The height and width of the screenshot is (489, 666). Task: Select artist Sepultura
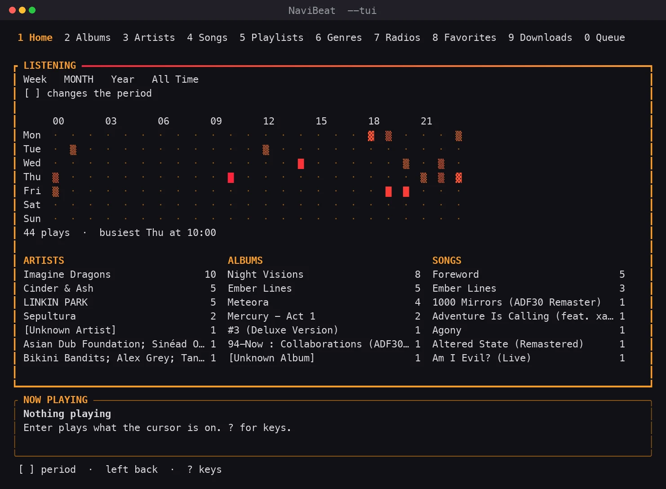(120, 316)
